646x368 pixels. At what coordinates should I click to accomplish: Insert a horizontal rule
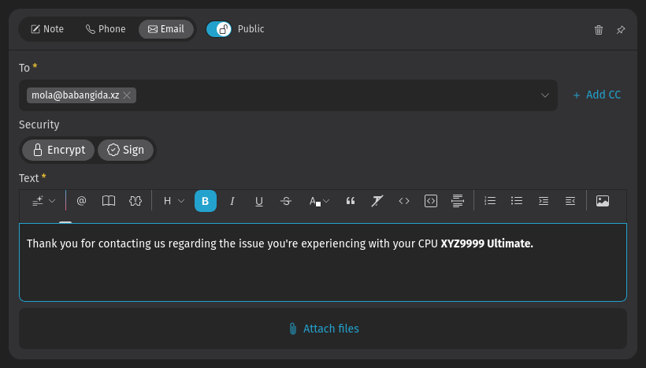tap(458, 201)
